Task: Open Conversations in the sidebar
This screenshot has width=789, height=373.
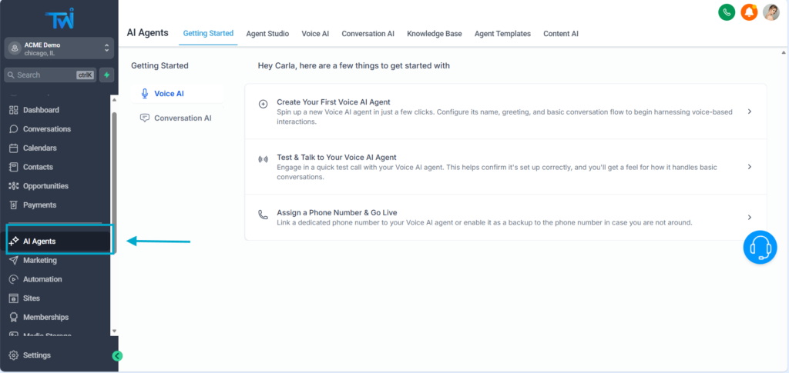Action: 46,129
